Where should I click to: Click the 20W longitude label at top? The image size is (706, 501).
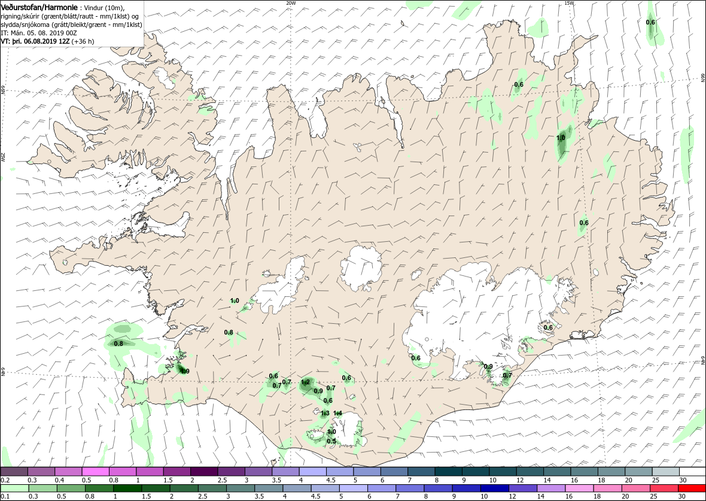pos(291,3)
